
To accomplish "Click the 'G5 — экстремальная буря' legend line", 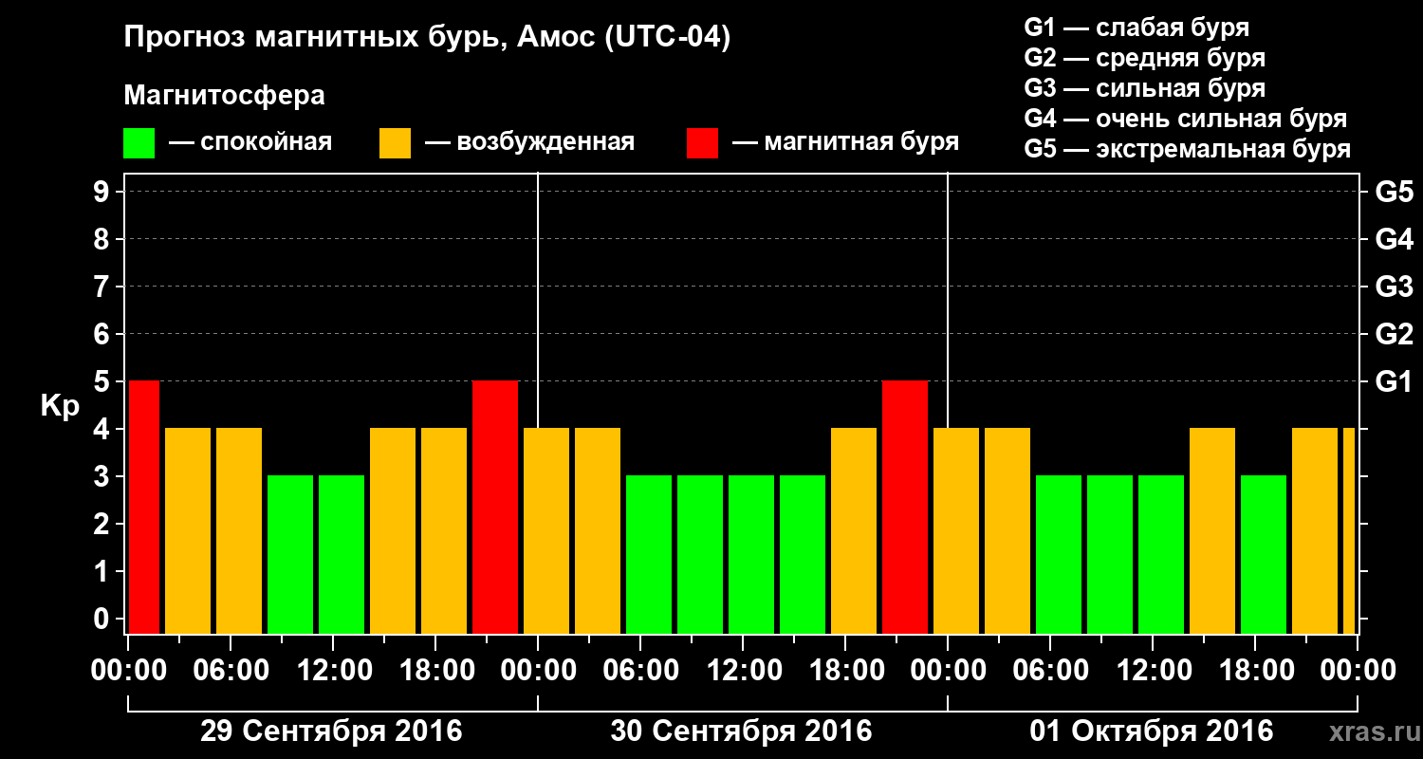I will point(1188,150).
